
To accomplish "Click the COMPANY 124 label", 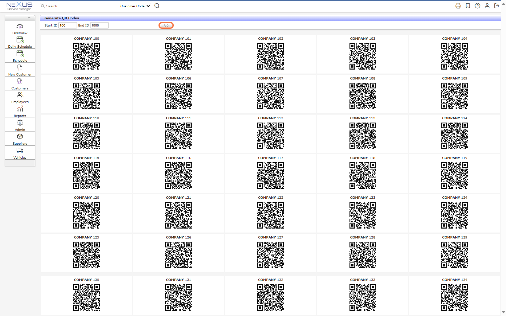I will click(455, 198).
